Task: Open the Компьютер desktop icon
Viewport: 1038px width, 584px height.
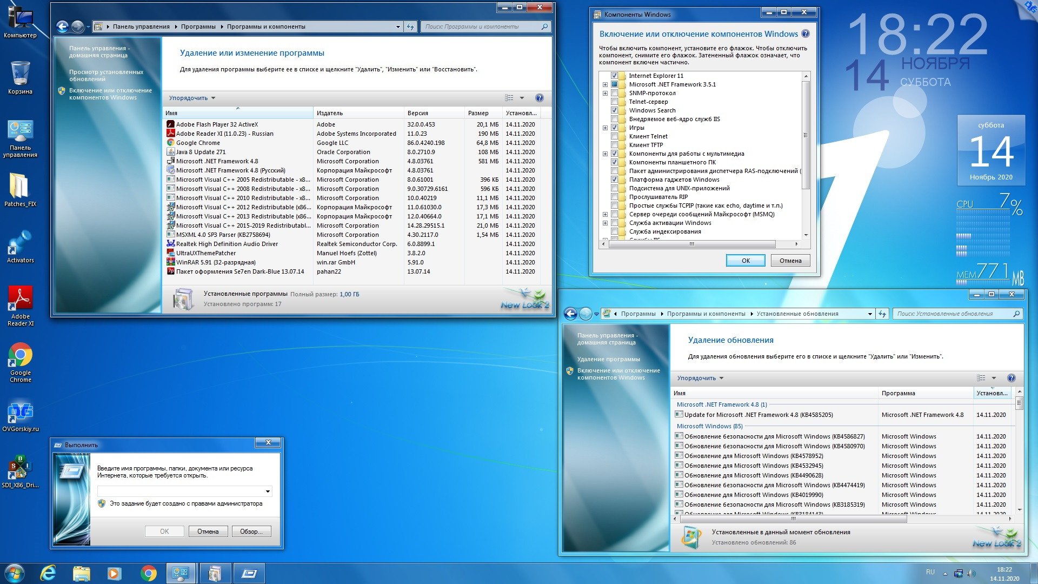Action: tap(20, 22)
